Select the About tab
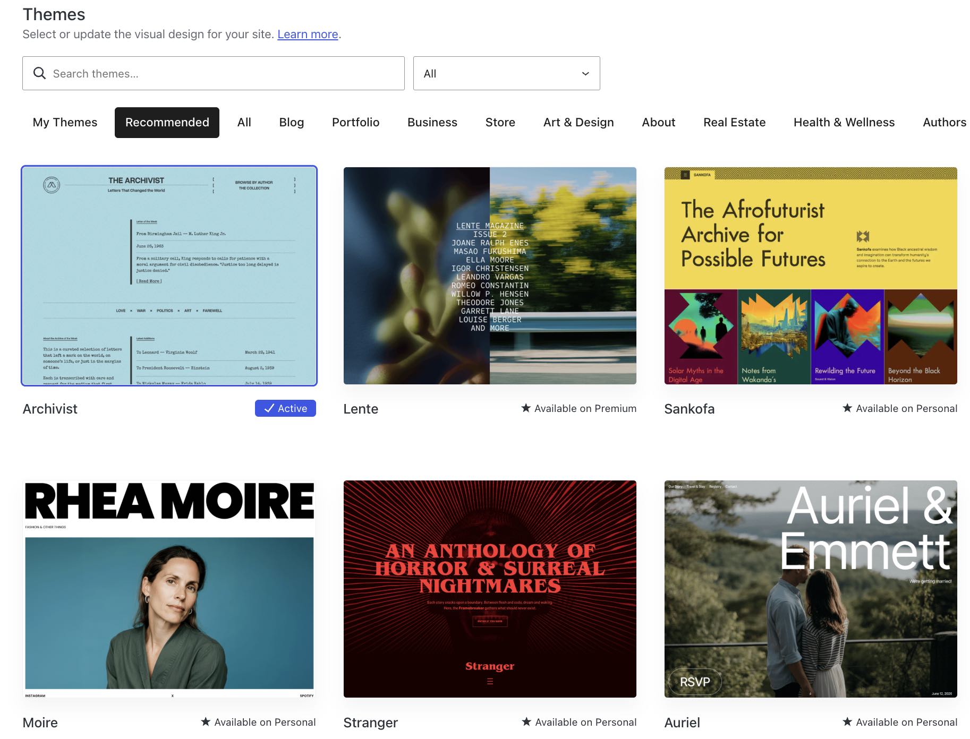Screen dimensions: 970x739 659,123
